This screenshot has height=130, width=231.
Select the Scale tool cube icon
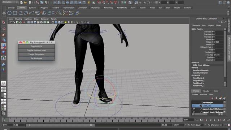4,52
